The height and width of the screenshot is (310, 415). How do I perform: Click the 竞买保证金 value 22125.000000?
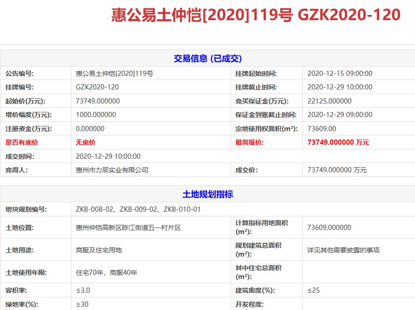330,101
